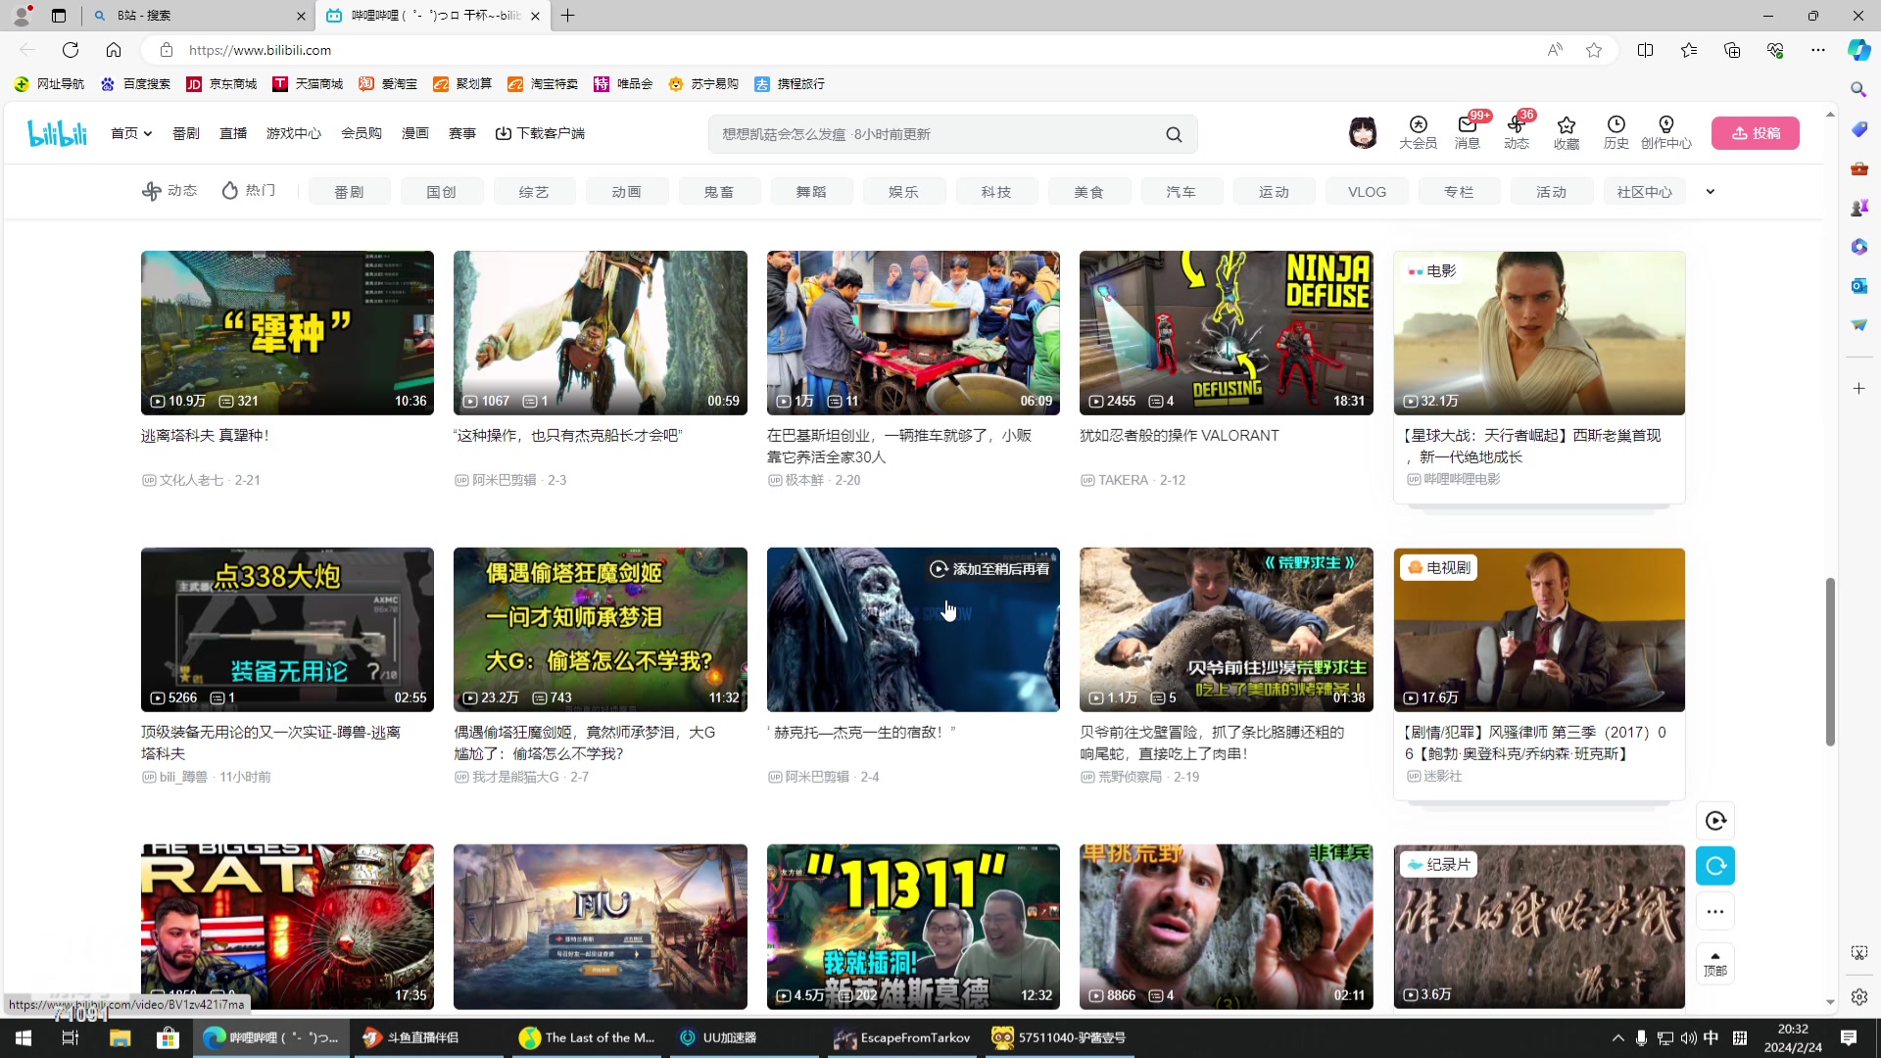
Task: Open the 点338大炮 video thumbnail
Action: (287, 630)
